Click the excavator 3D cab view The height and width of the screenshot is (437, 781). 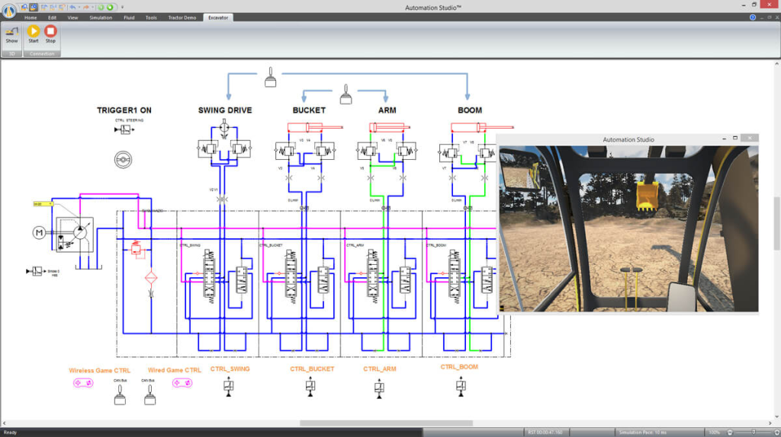628,228
